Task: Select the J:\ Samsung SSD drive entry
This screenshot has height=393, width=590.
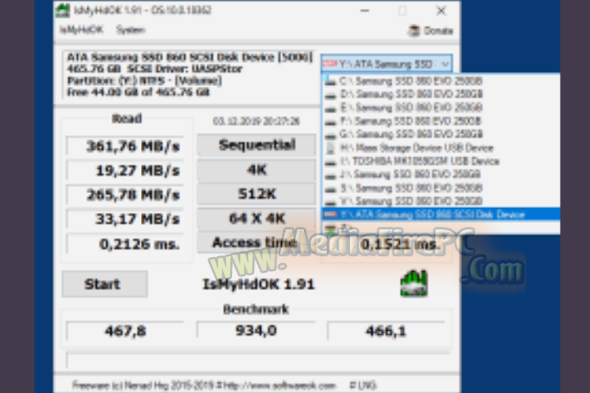Action: point(441,174)
